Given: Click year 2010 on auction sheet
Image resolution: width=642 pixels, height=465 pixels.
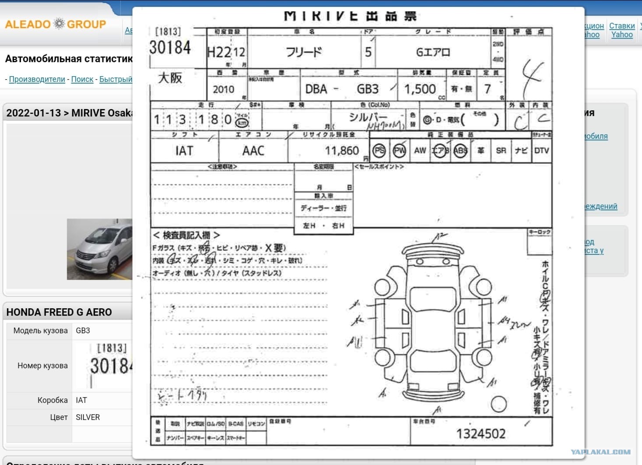Looking at the screenshot, I should click(224, 89).
